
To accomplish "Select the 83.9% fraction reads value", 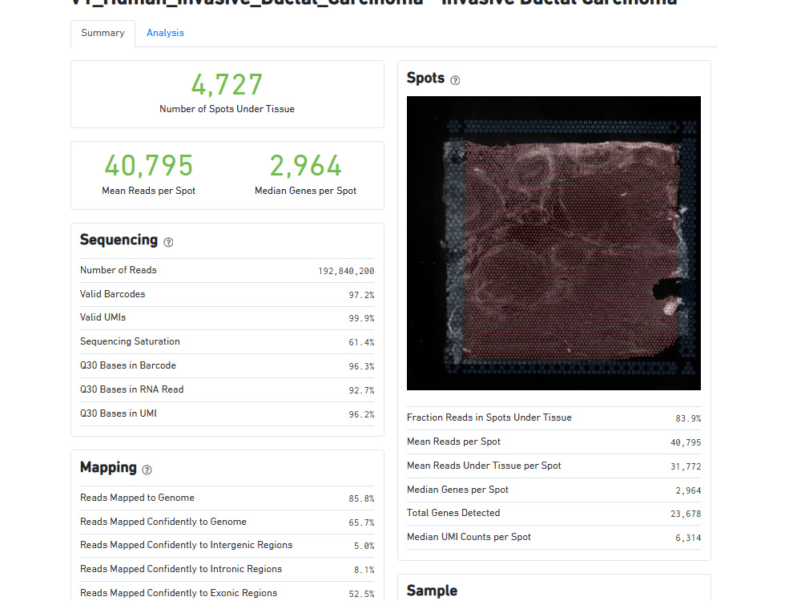I will coord(688,418).
